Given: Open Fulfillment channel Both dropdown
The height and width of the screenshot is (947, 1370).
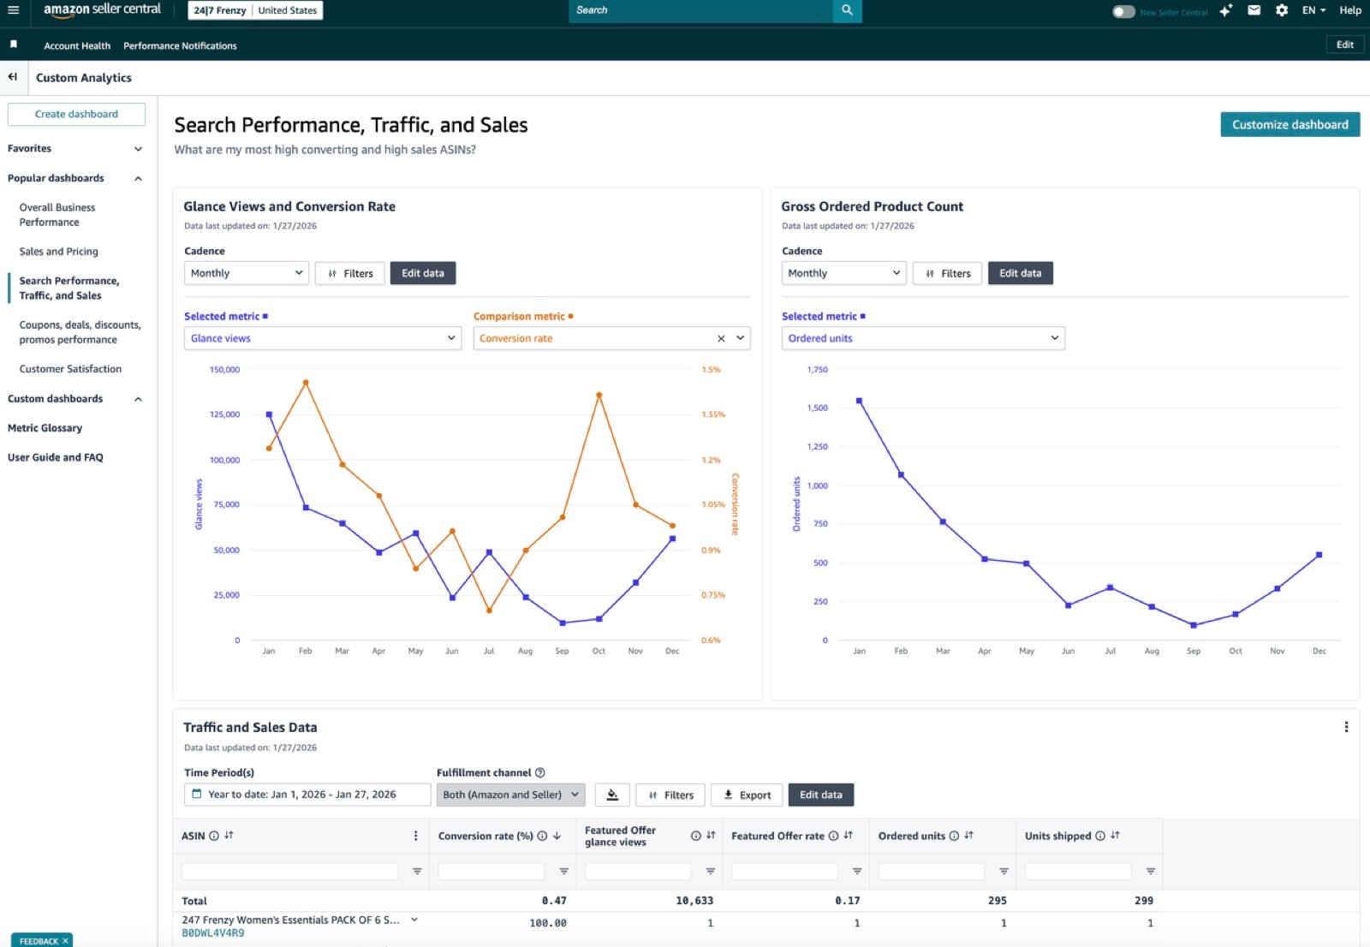Looking at the screenshot, I should 511,795.
